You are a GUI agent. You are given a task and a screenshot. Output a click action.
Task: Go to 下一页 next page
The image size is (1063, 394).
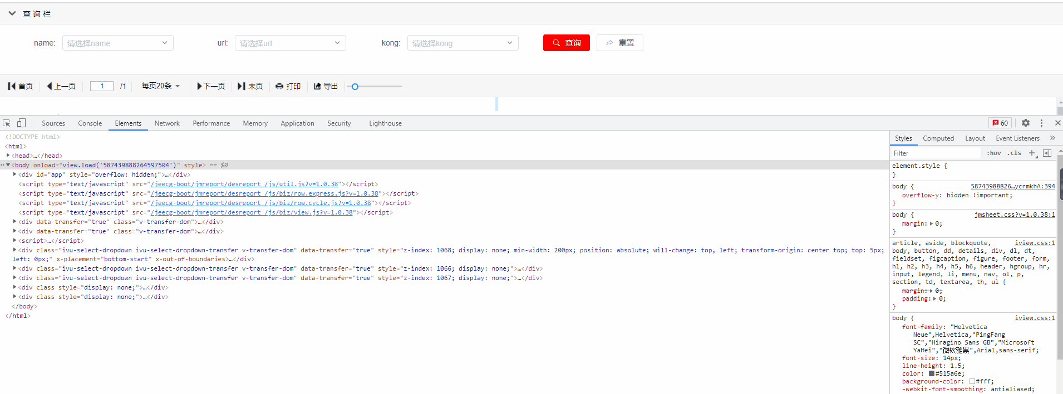(211, 86)
